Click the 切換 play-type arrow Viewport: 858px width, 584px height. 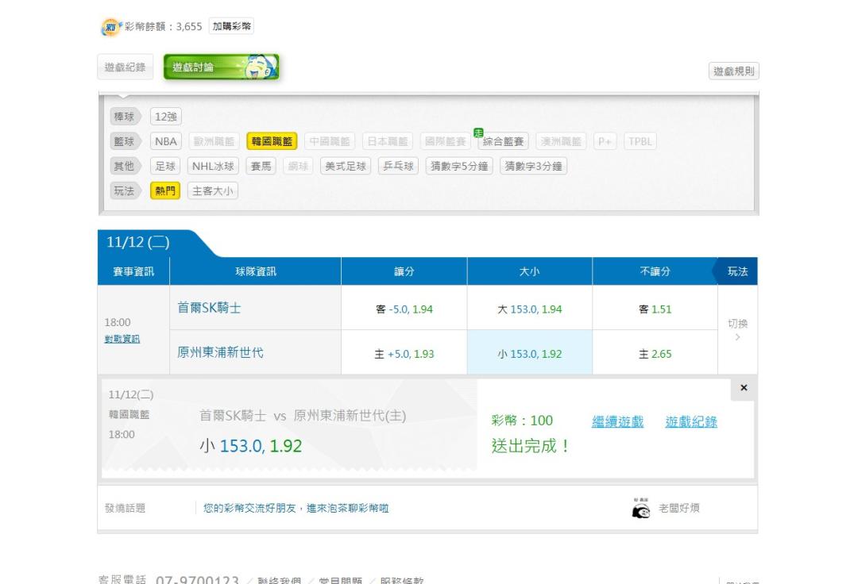coord(737,330)
